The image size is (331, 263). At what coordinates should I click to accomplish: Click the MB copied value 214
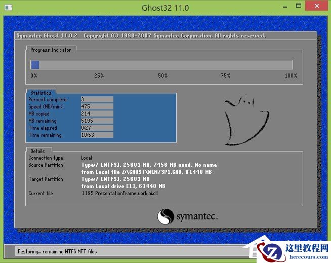tap(97, 114)
